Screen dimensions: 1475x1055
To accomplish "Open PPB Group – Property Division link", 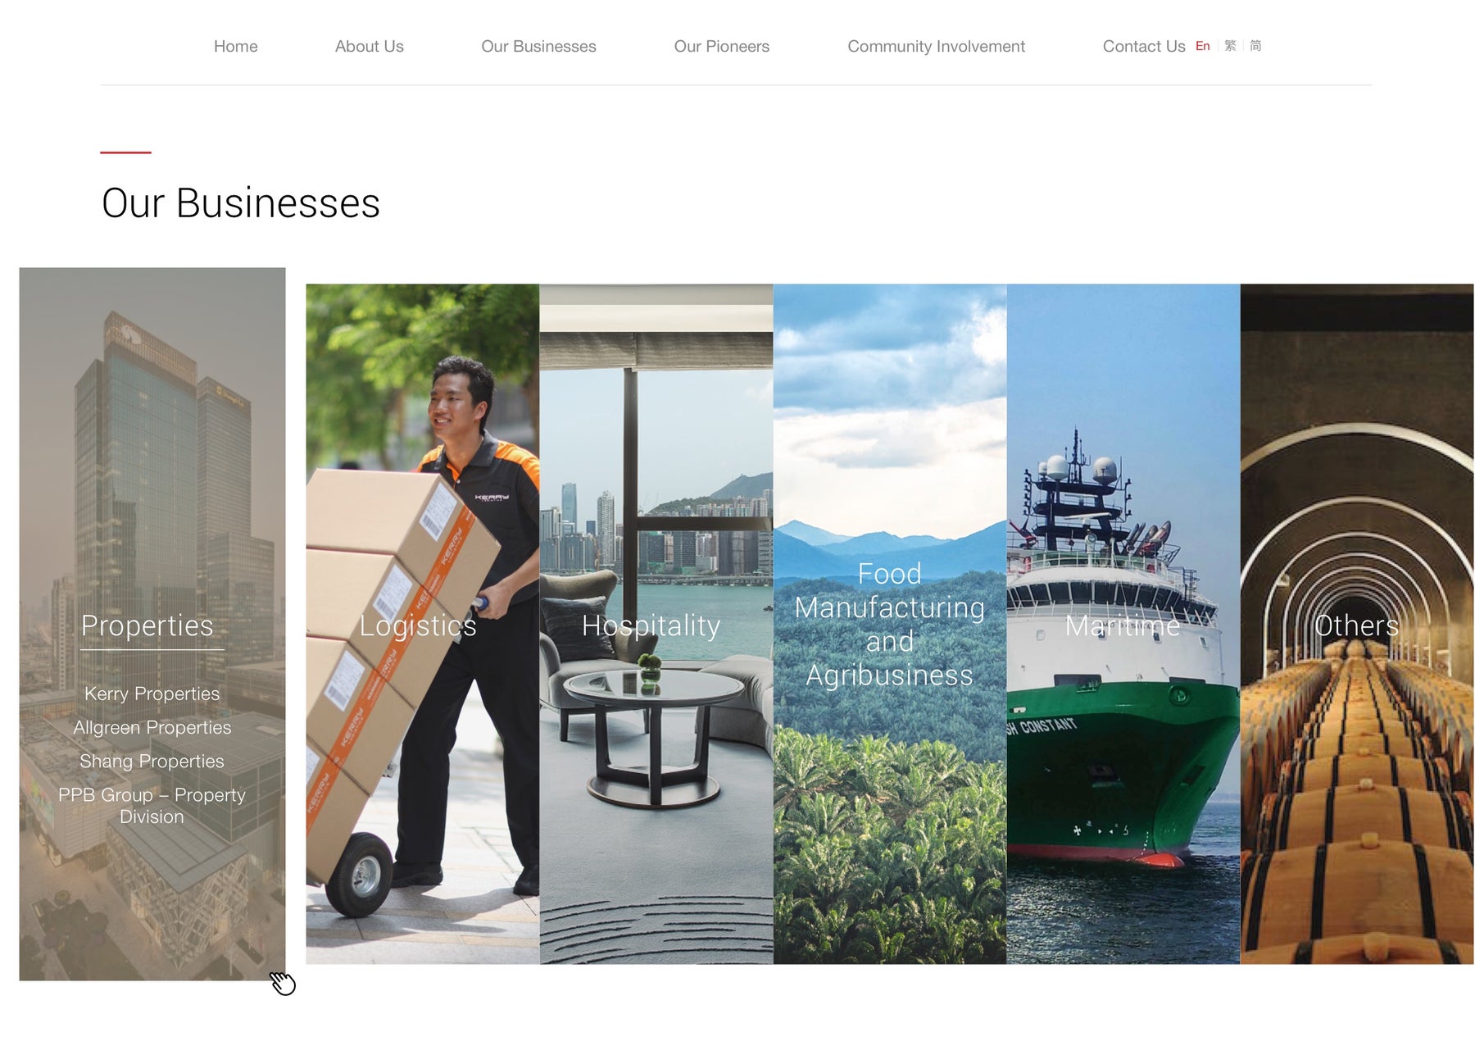I will [x=152, y=805].
